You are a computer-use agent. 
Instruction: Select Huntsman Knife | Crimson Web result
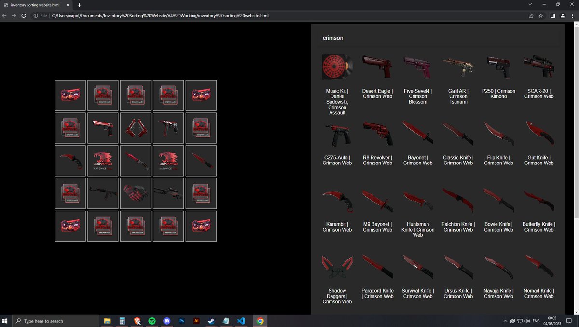[x=418, y=212]
